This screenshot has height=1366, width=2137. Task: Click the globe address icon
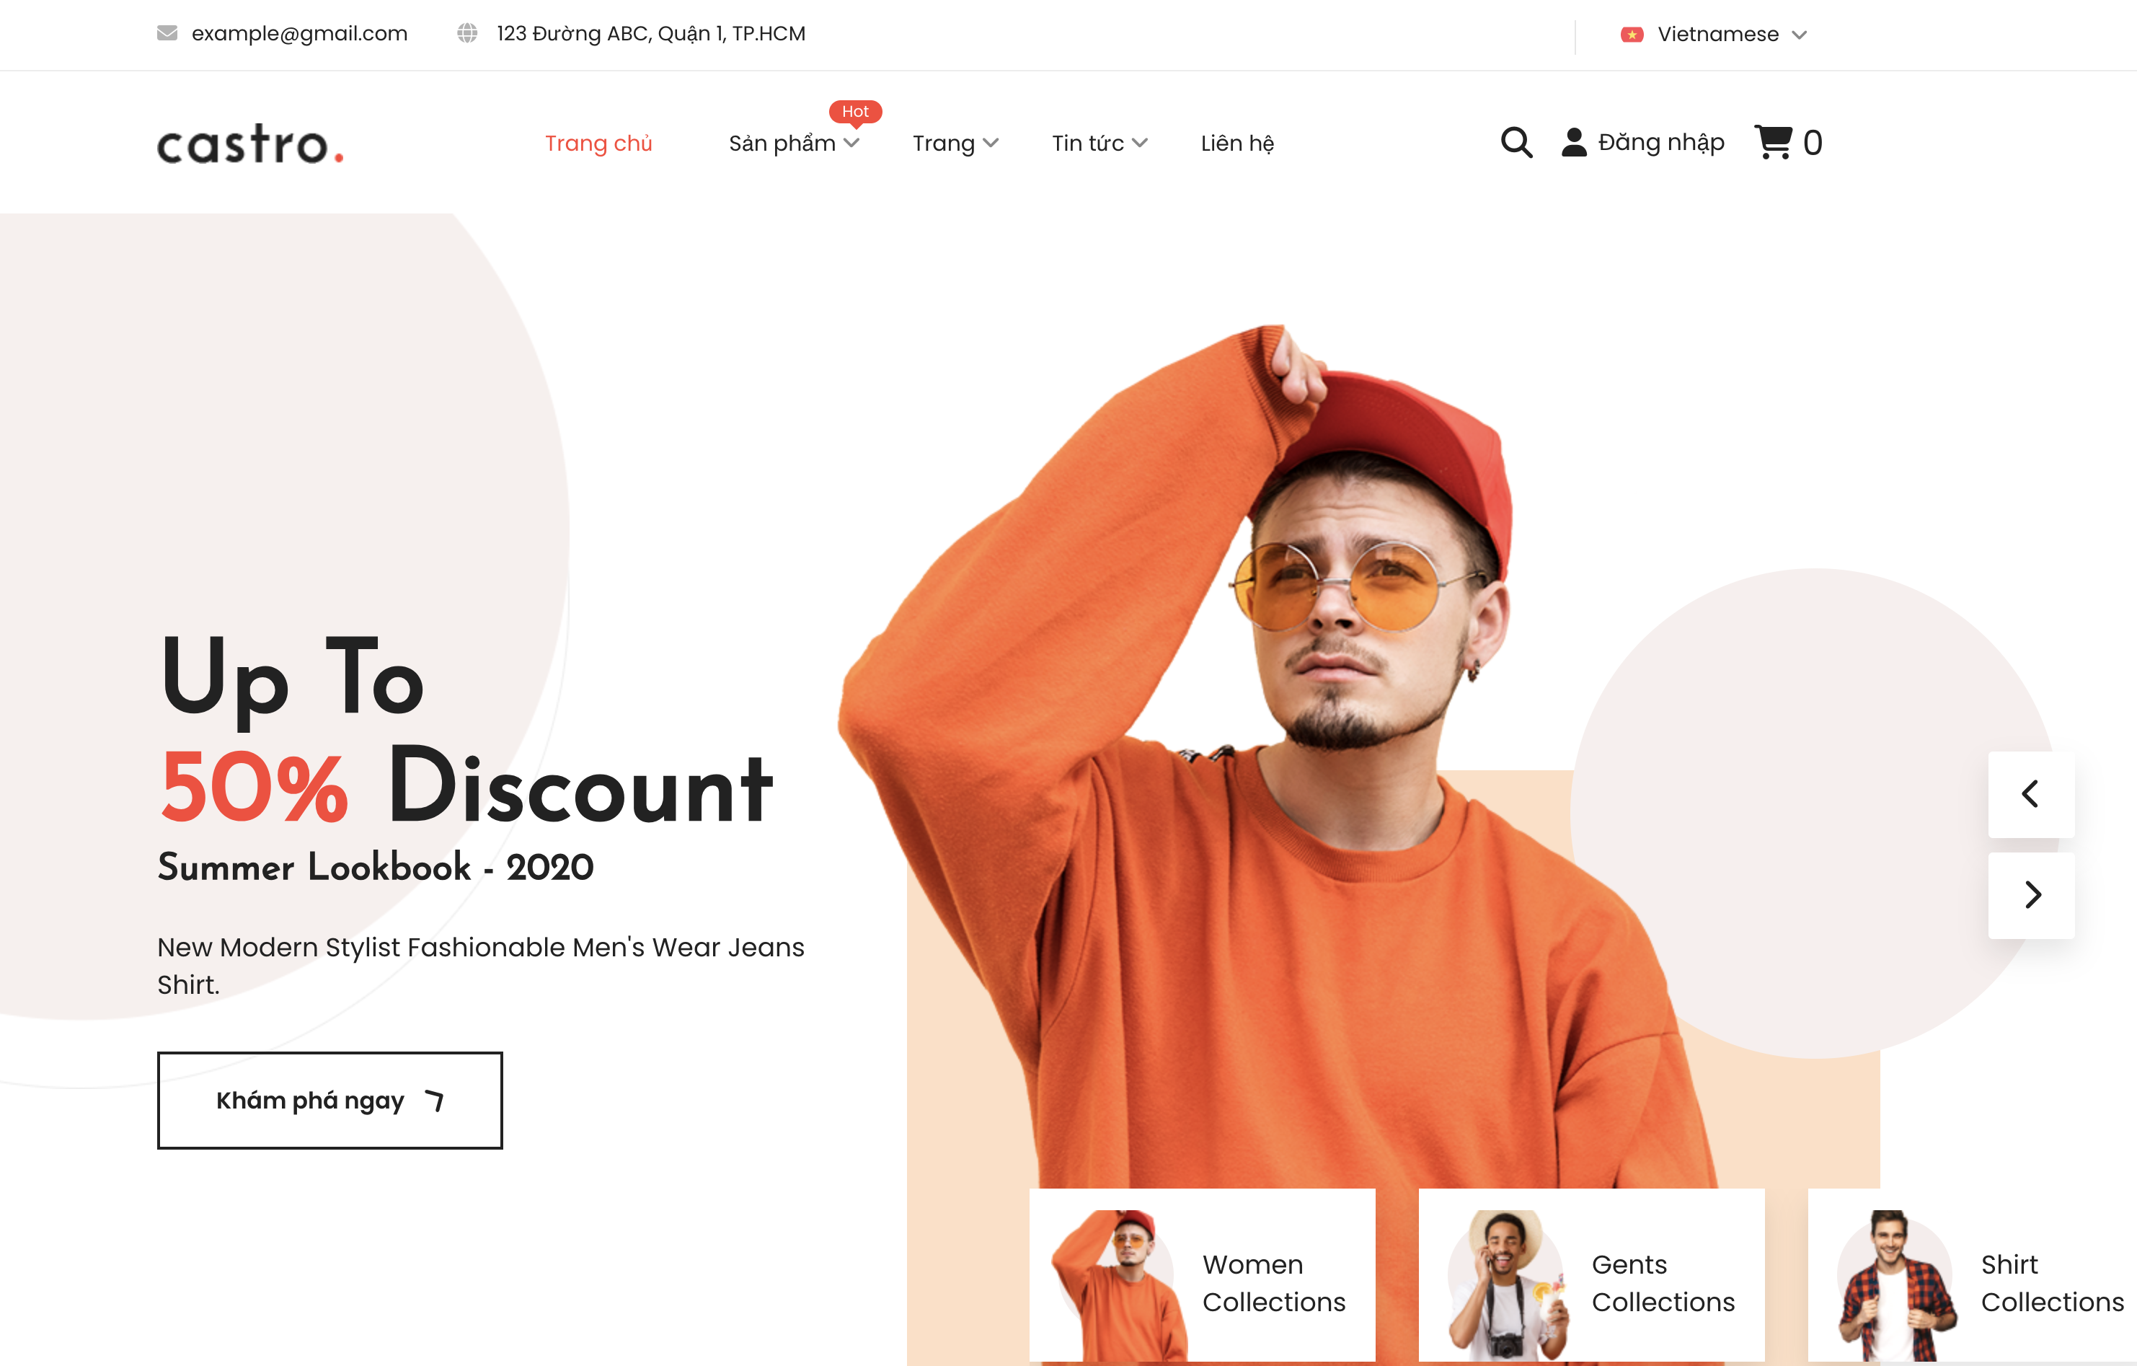pos(466,33)
